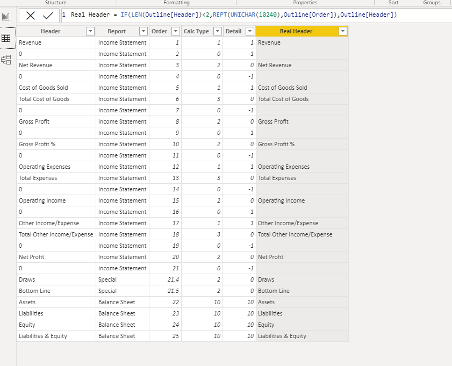Select Net Revenue in the Header column
The height and width of the screenshot is (366, 452).
(x=56, y=65)
